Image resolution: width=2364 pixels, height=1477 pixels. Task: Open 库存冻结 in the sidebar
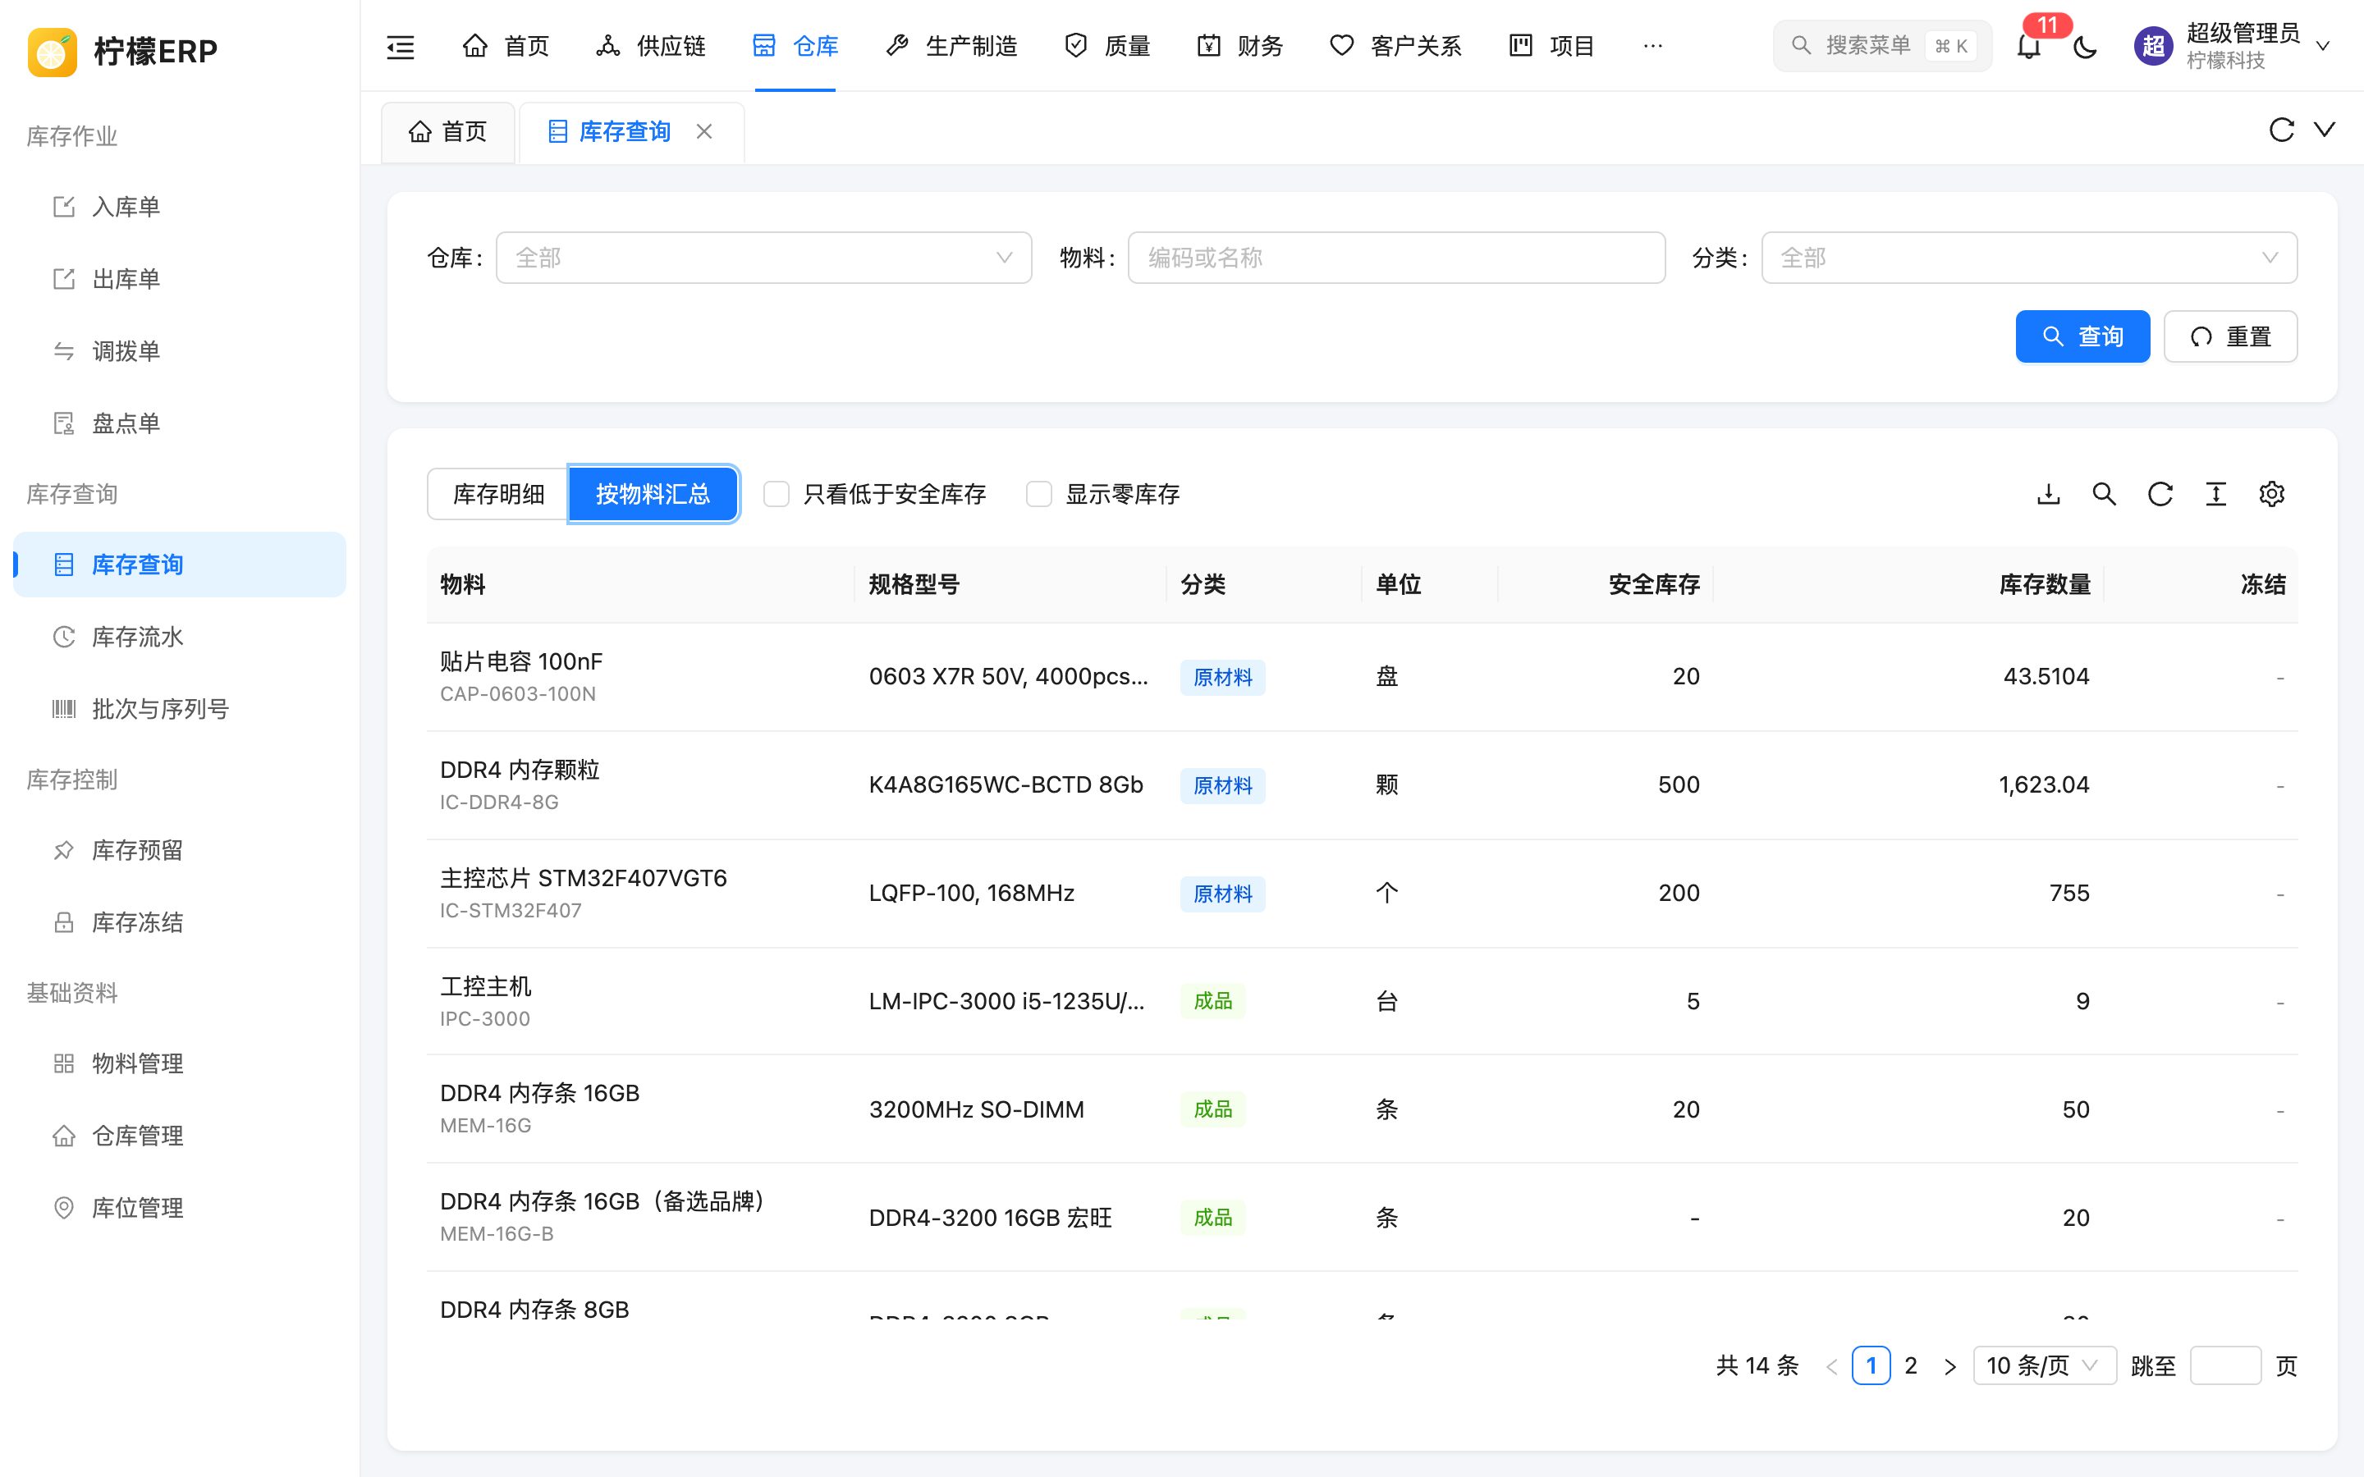pos(180,923)
